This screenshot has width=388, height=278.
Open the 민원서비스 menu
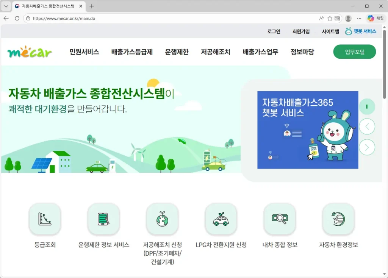(84, 52)
